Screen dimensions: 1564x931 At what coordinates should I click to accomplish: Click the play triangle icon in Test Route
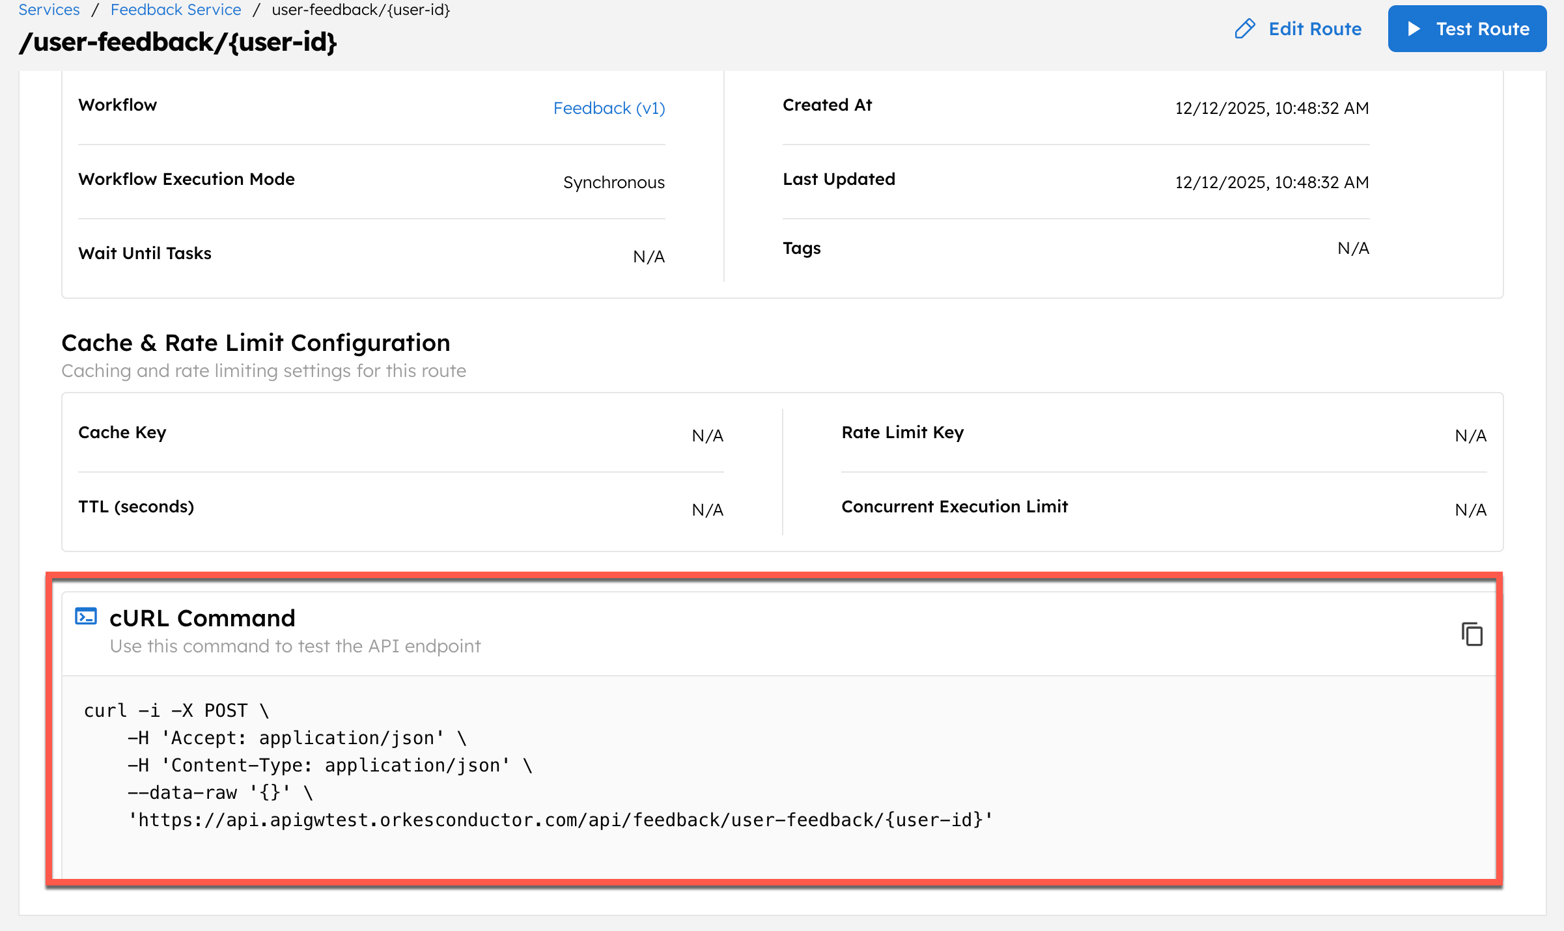coord(1414,29)
